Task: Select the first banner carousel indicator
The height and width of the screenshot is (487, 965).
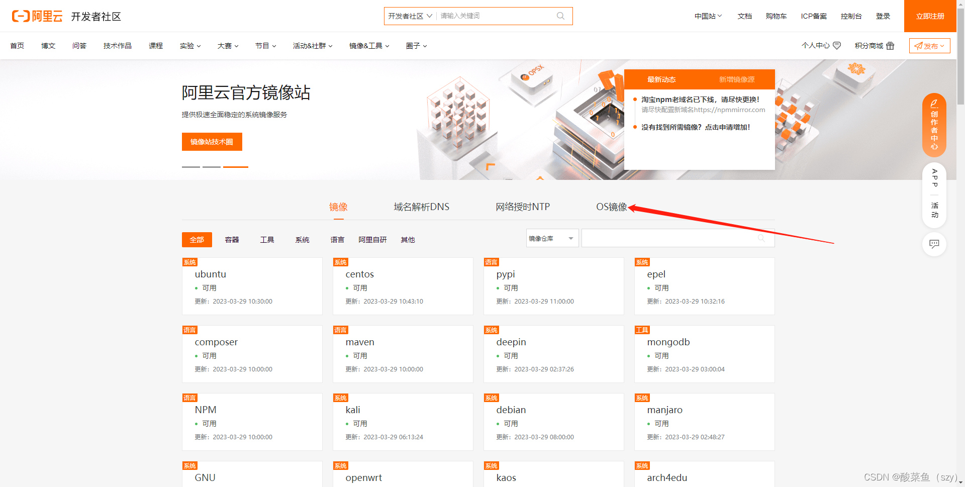Action: (191, 167)
